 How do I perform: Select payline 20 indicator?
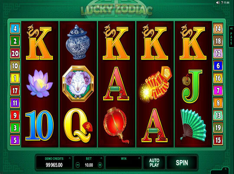coord(15,53)
